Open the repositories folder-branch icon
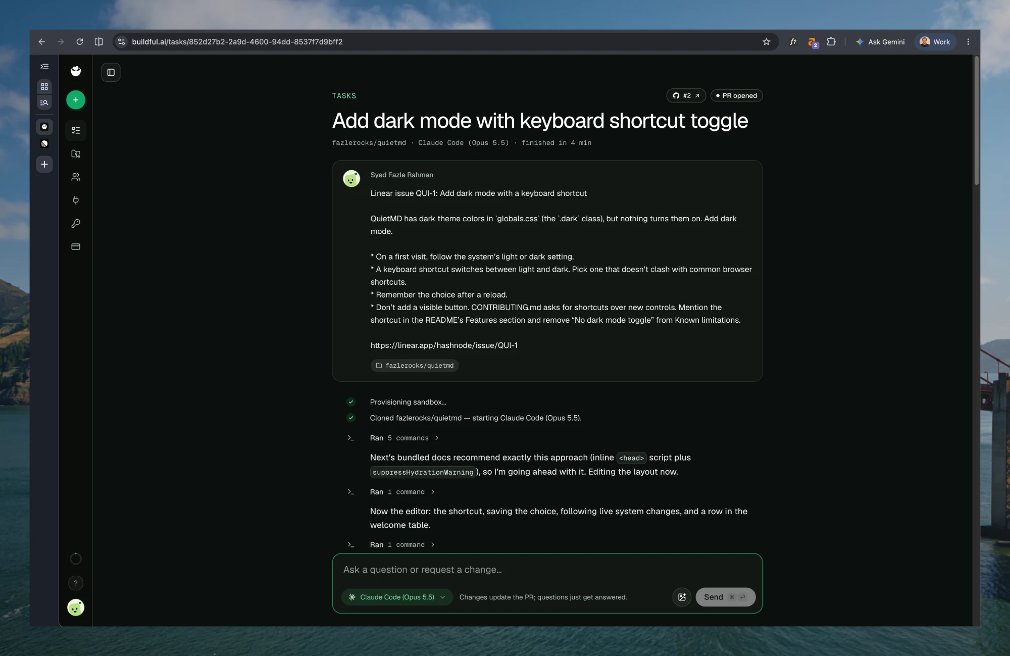 pos(76,154)
